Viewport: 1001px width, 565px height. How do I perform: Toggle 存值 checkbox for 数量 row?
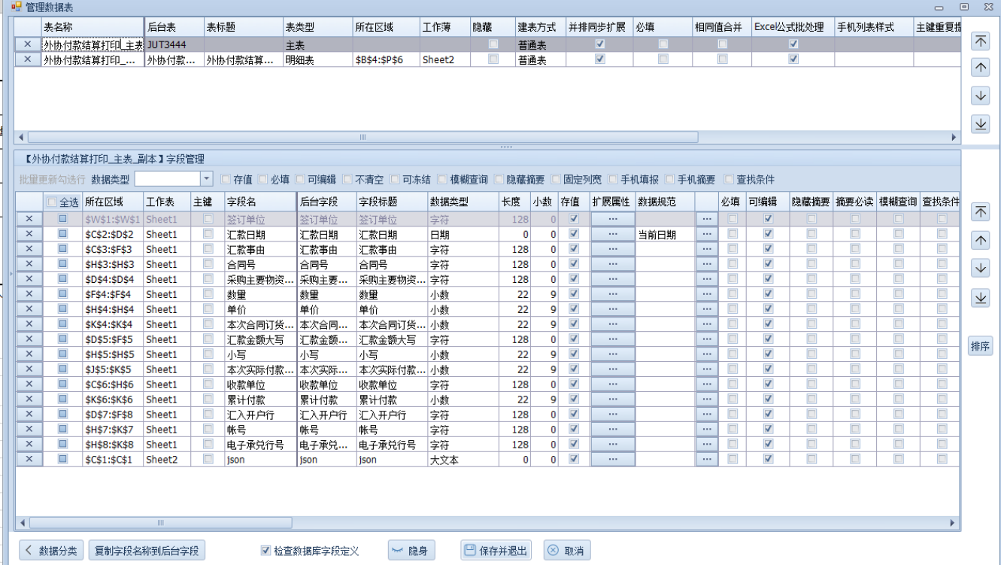pos(575,294)
